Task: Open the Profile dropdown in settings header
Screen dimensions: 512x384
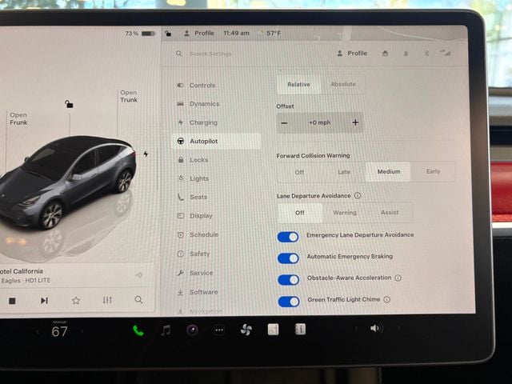Action: (x=353, y=54)
